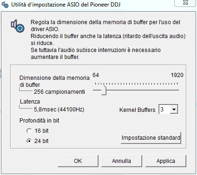
Task: Click the Kernel Buffers value field showing 3
Action: [x=164, y=110]
